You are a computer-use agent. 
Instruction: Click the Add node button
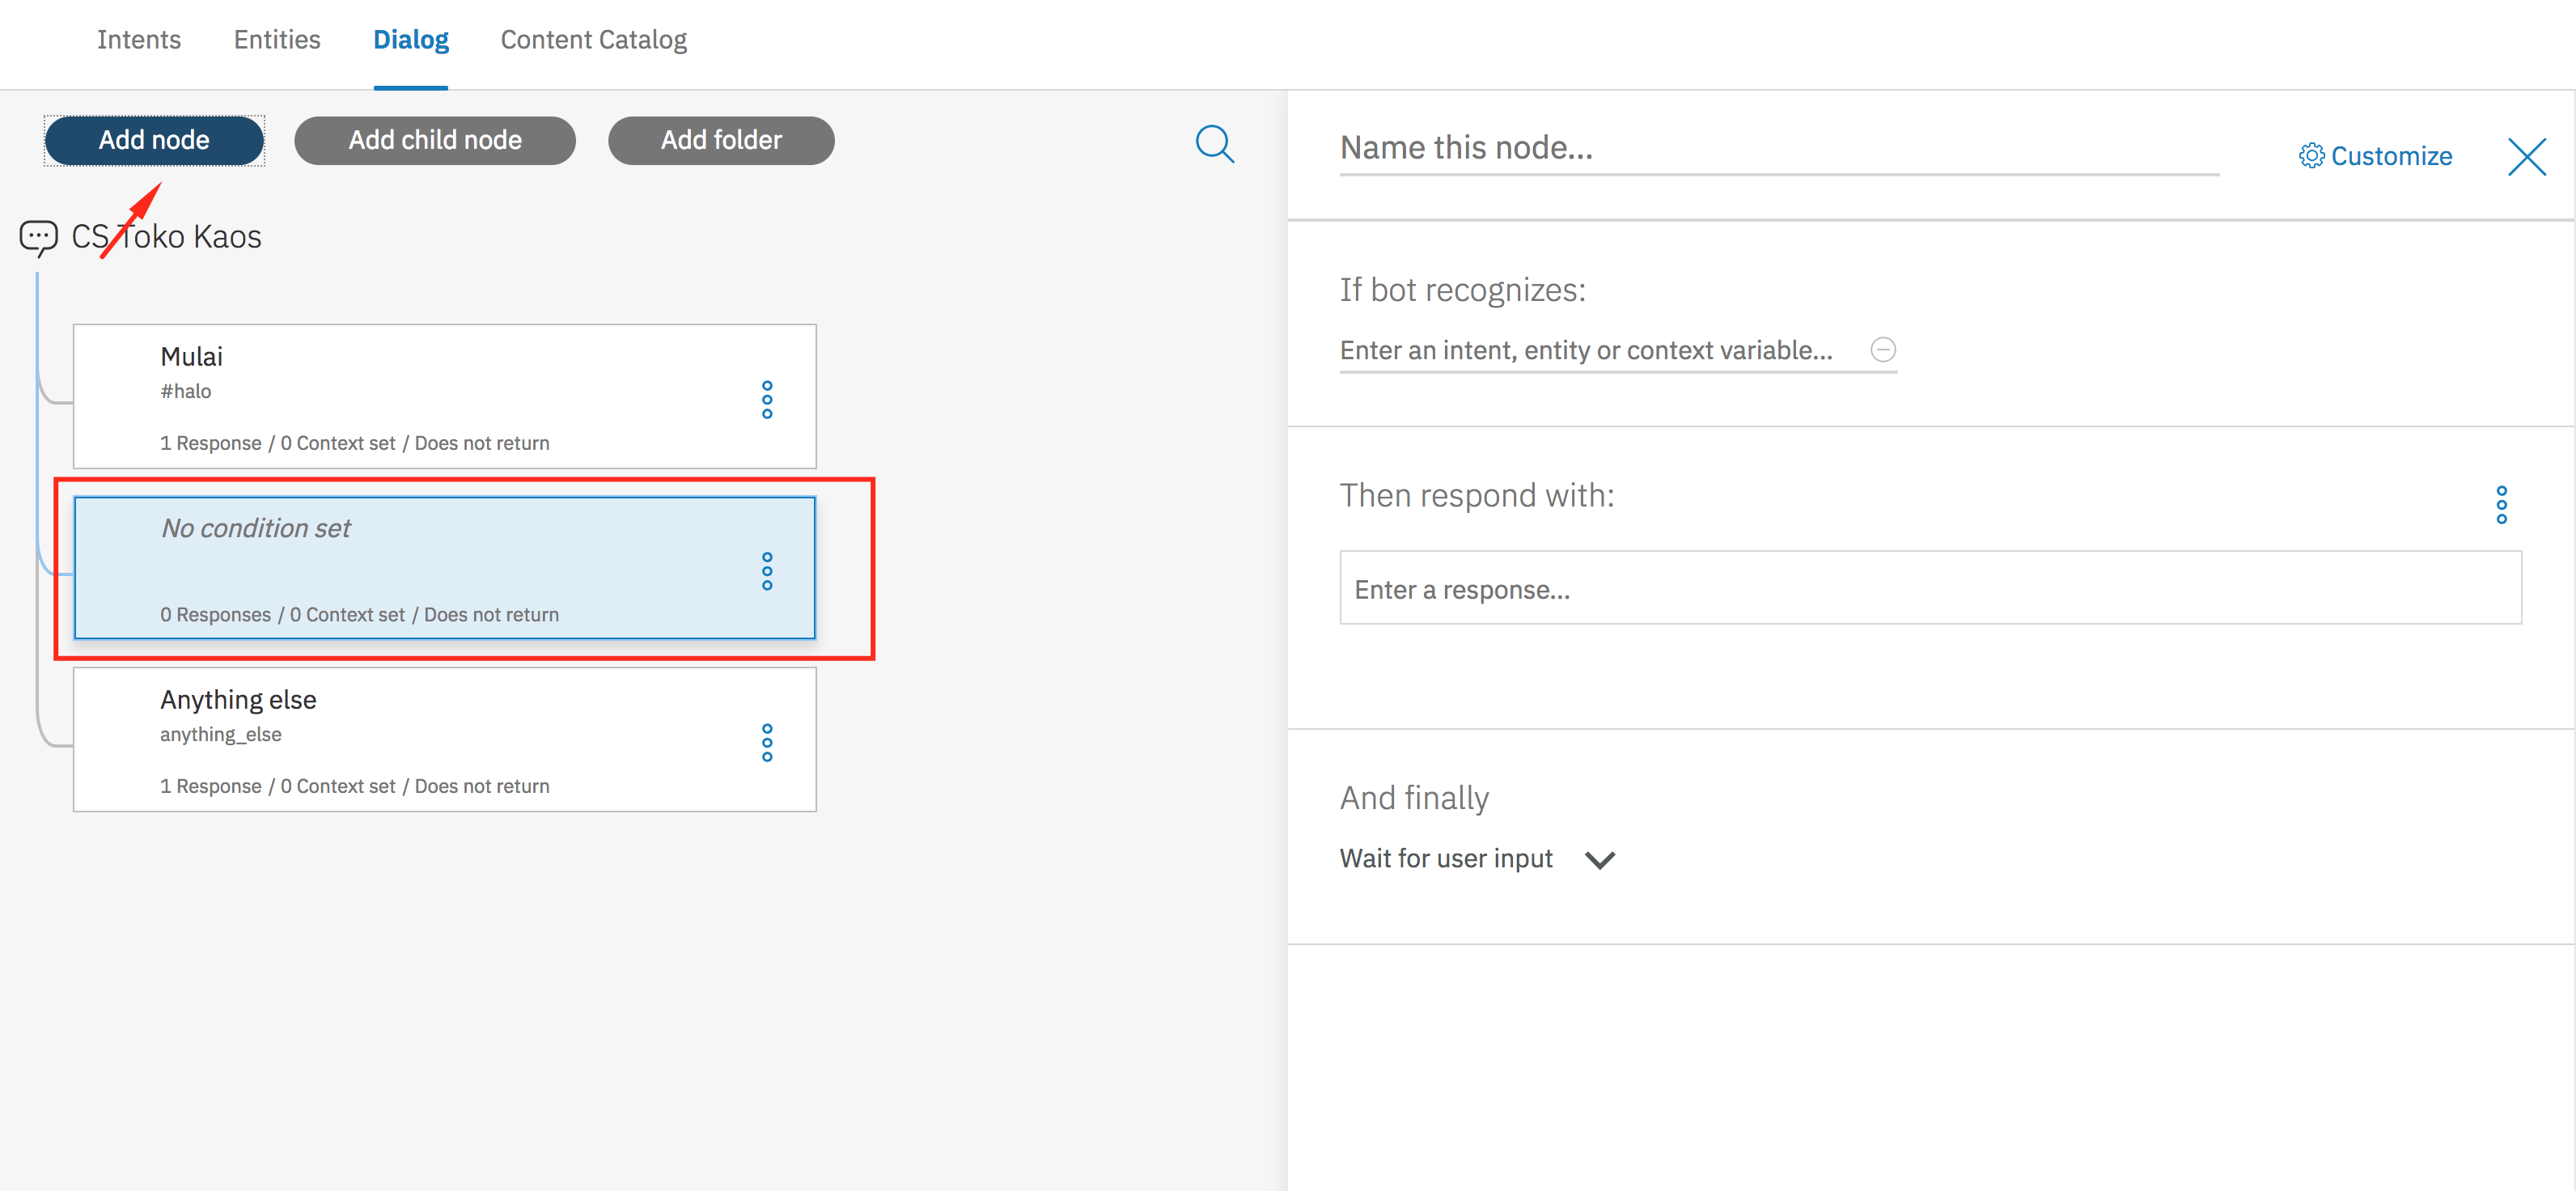pyautogui.click(x=154, y=140)
